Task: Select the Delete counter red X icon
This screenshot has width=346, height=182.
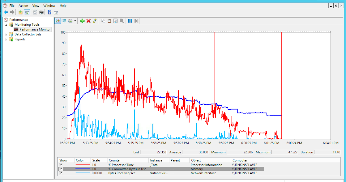Action: (89, 21)
